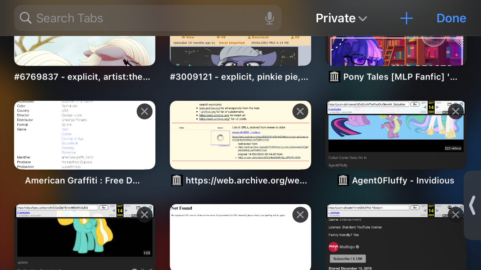Tap the right-edge side handle chevron
The image size is (481, 270).
click(x=472, y=205)
